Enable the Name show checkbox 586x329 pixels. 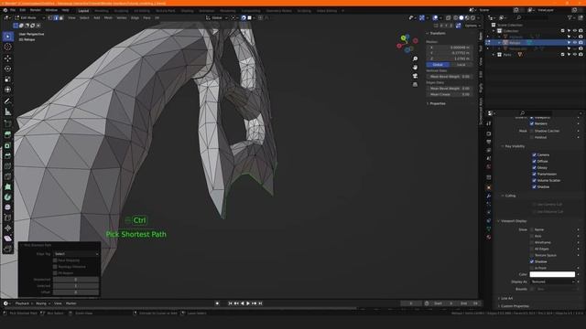point(532,229)
